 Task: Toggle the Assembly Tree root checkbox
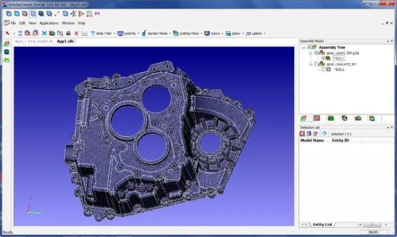pyautogui.click(x=310, y=47)
